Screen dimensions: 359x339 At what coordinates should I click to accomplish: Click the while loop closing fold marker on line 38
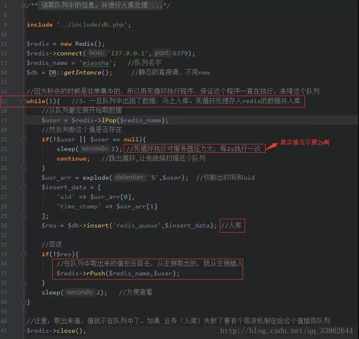(24, 302)
